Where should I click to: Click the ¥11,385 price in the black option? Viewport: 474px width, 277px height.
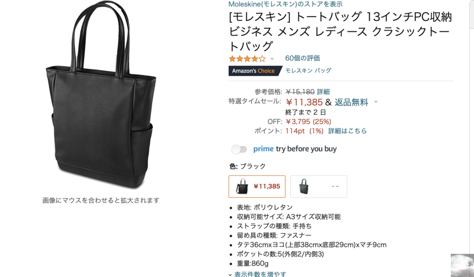pyautogui.click(x=267, y=186)
